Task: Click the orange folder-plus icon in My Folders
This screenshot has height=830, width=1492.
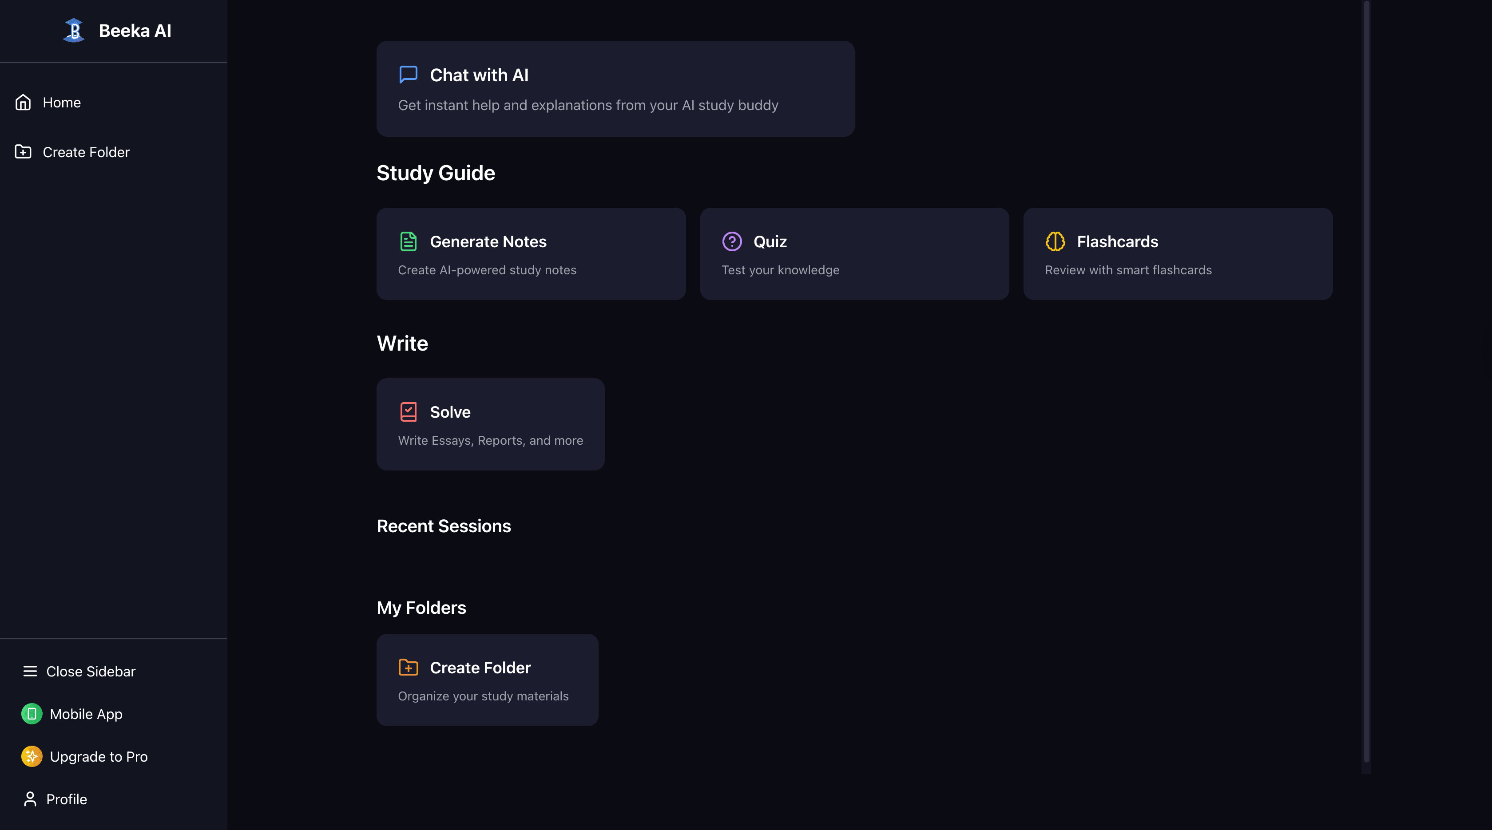Action: coord(409,668)
